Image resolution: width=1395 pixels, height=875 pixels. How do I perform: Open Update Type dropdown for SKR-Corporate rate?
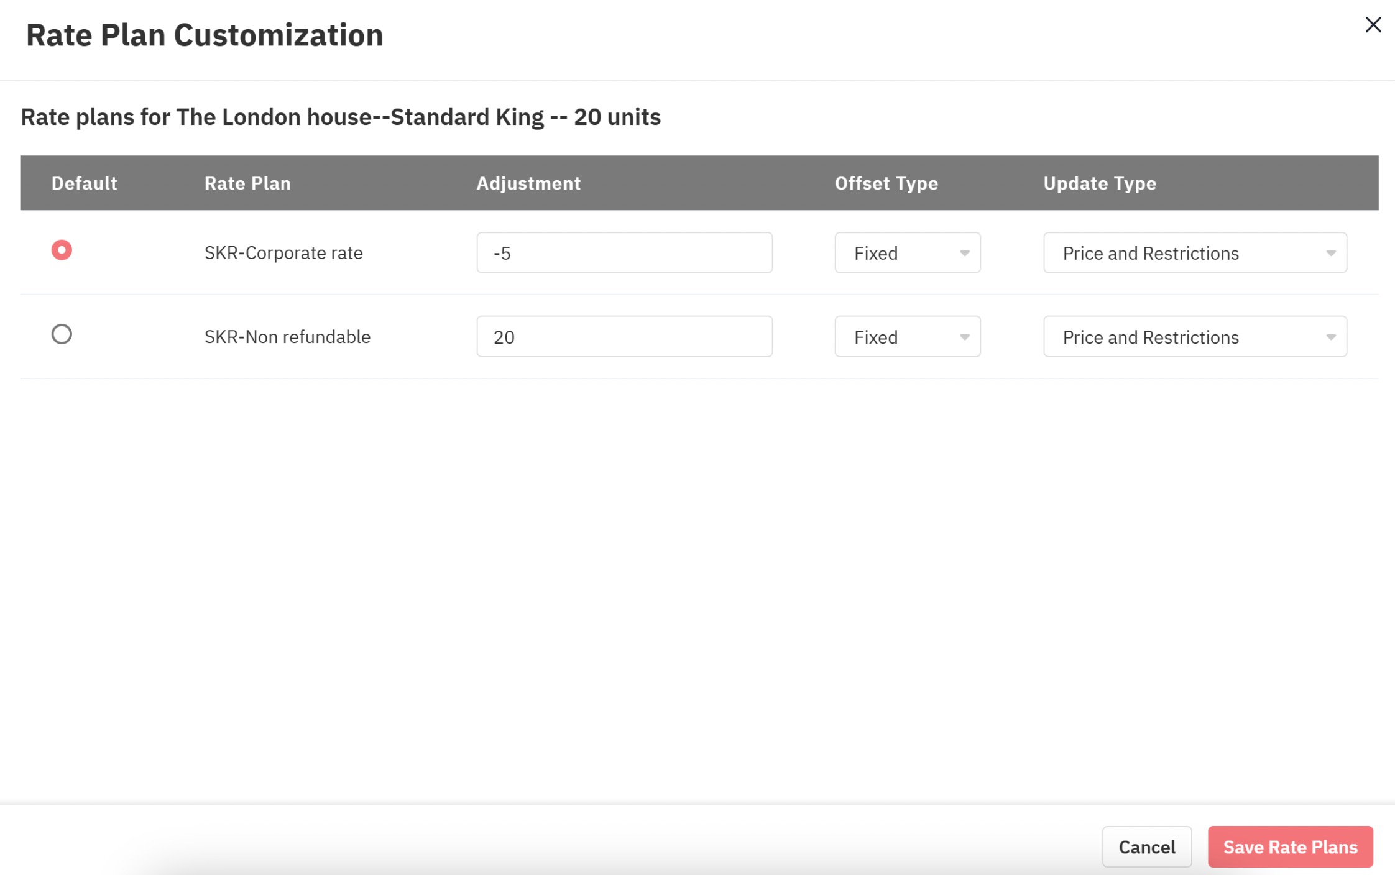coord(1195,253)
